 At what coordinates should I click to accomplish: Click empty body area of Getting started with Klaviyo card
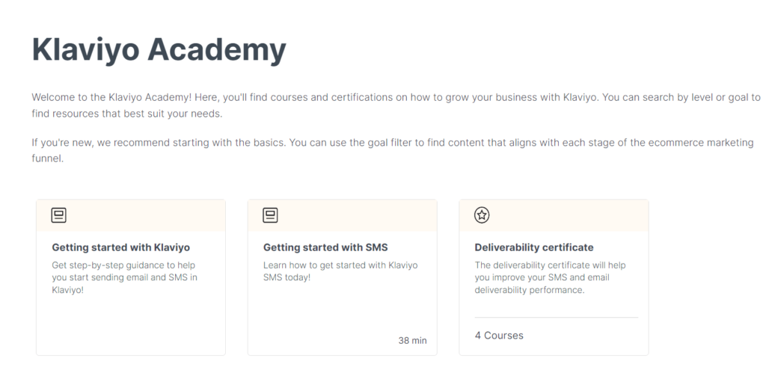tap(131, 324)
